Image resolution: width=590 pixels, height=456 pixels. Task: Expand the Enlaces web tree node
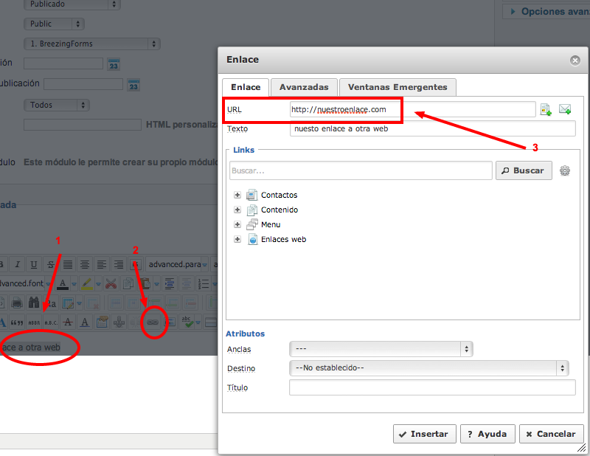[237, 239]
